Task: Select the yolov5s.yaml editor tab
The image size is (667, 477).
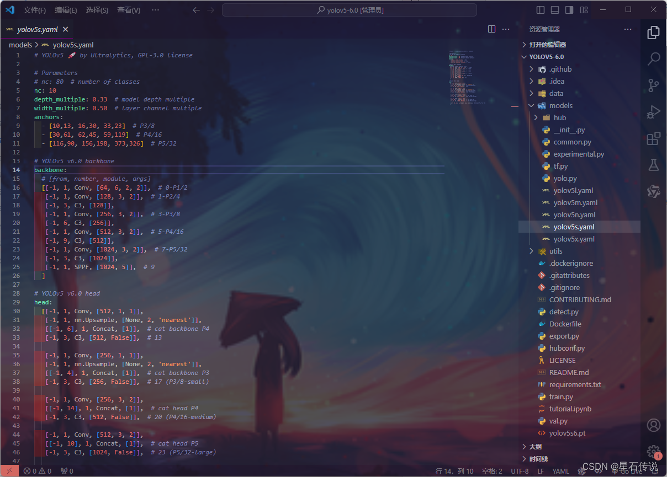Action: point(38,29)
